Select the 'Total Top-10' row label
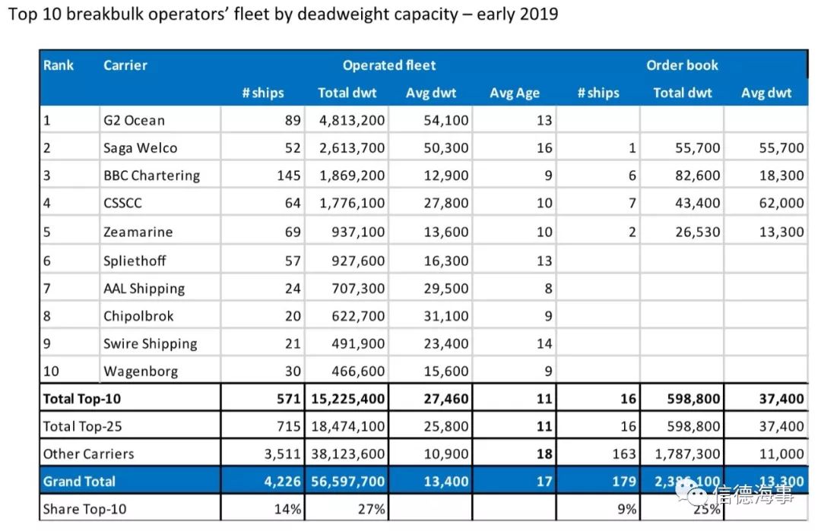 [x=81, y=399]
